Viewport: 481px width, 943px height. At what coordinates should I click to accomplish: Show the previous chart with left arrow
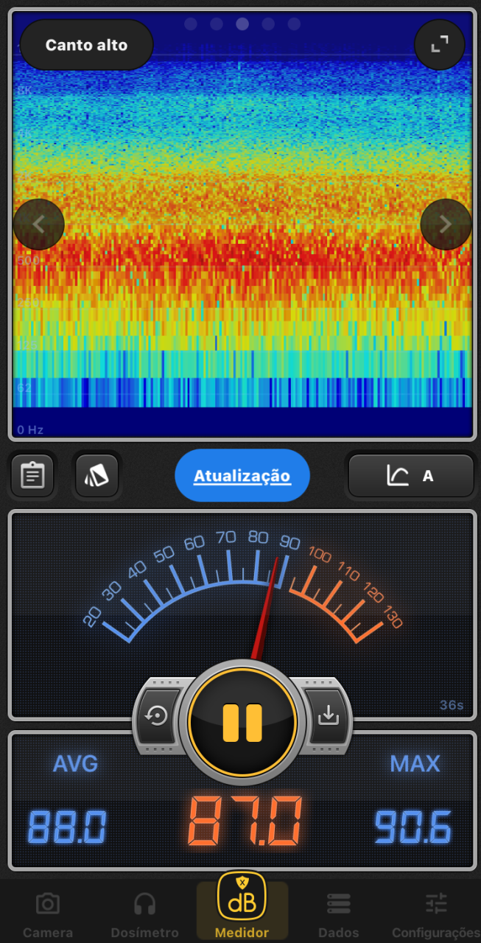tap(39, 225)
